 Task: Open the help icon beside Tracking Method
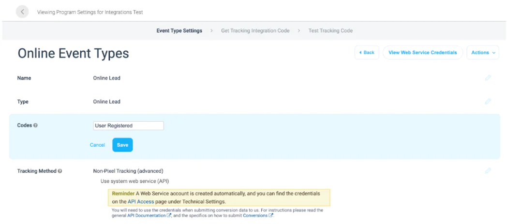(60, 171)
